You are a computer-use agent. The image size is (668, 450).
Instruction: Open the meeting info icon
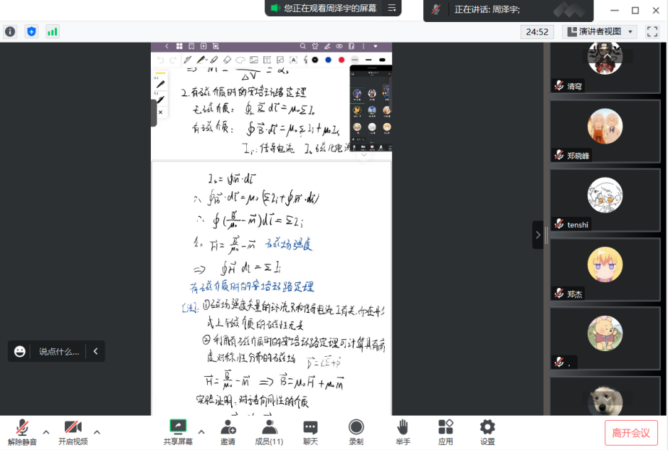(x=10, y=31)
